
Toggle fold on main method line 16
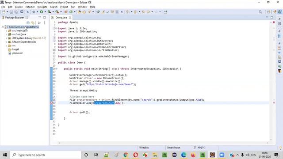click(56, 69)
